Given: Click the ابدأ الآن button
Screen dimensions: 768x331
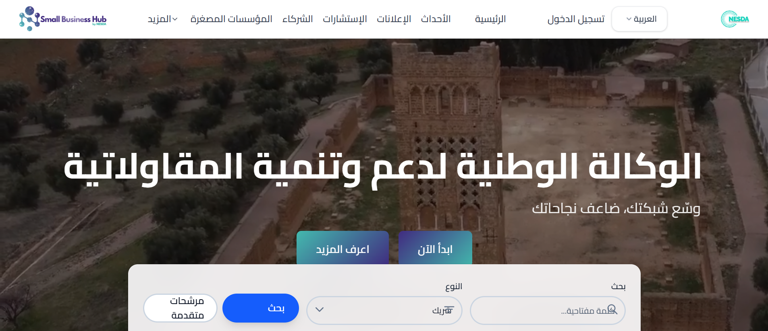Looking at the screenshot, I should [x=435, y=249].
